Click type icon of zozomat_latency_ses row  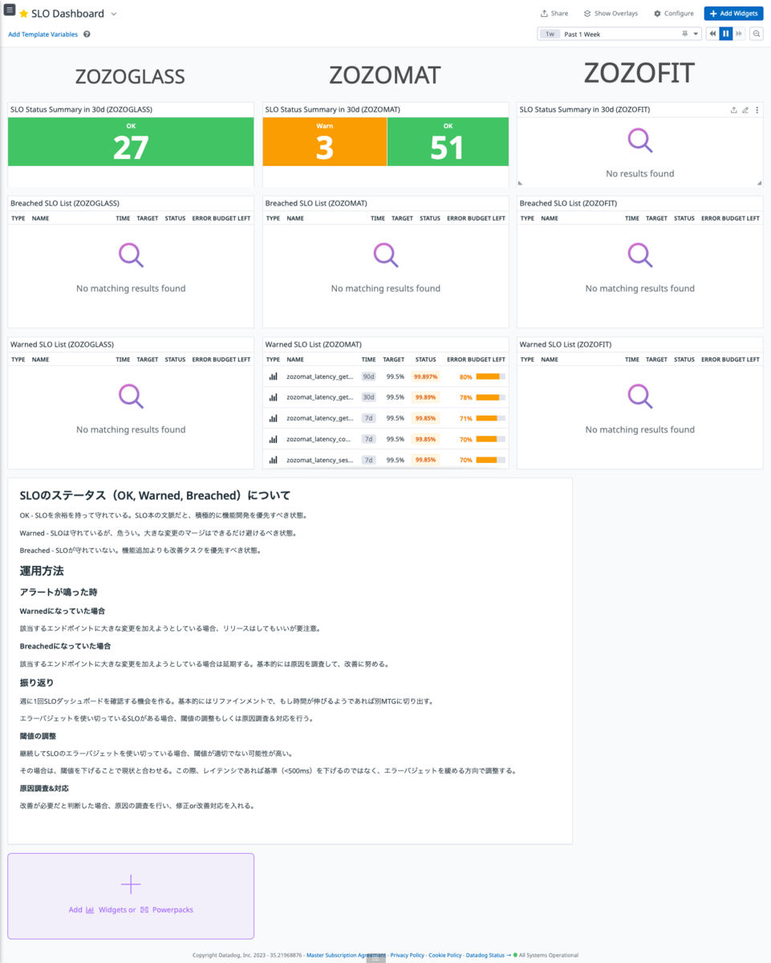[273, 460]
